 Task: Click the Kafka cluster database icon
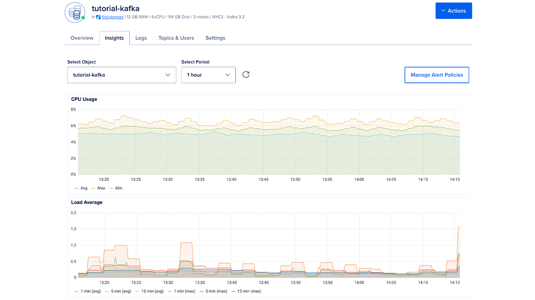75,13
